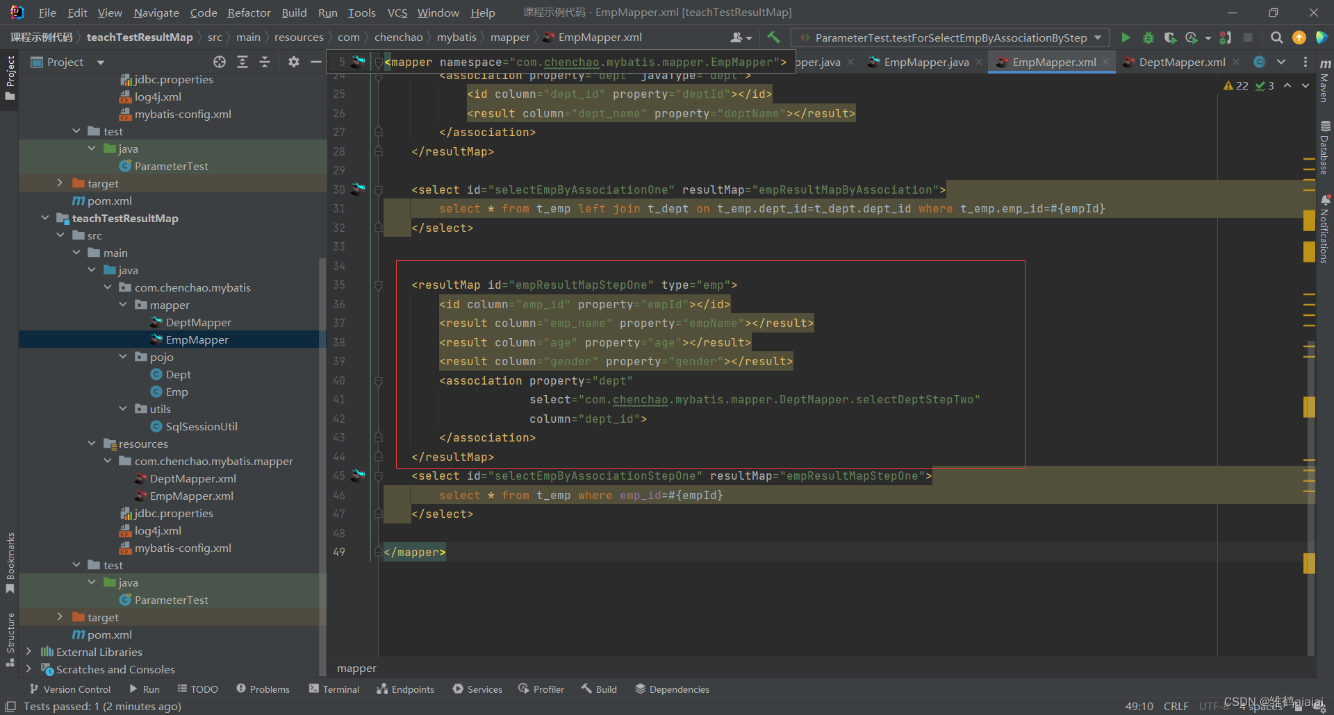The image size is (1334, 715).
Task: Jump to previous highlighted error
Action: pyautogui.click(x=1287, y=85)
